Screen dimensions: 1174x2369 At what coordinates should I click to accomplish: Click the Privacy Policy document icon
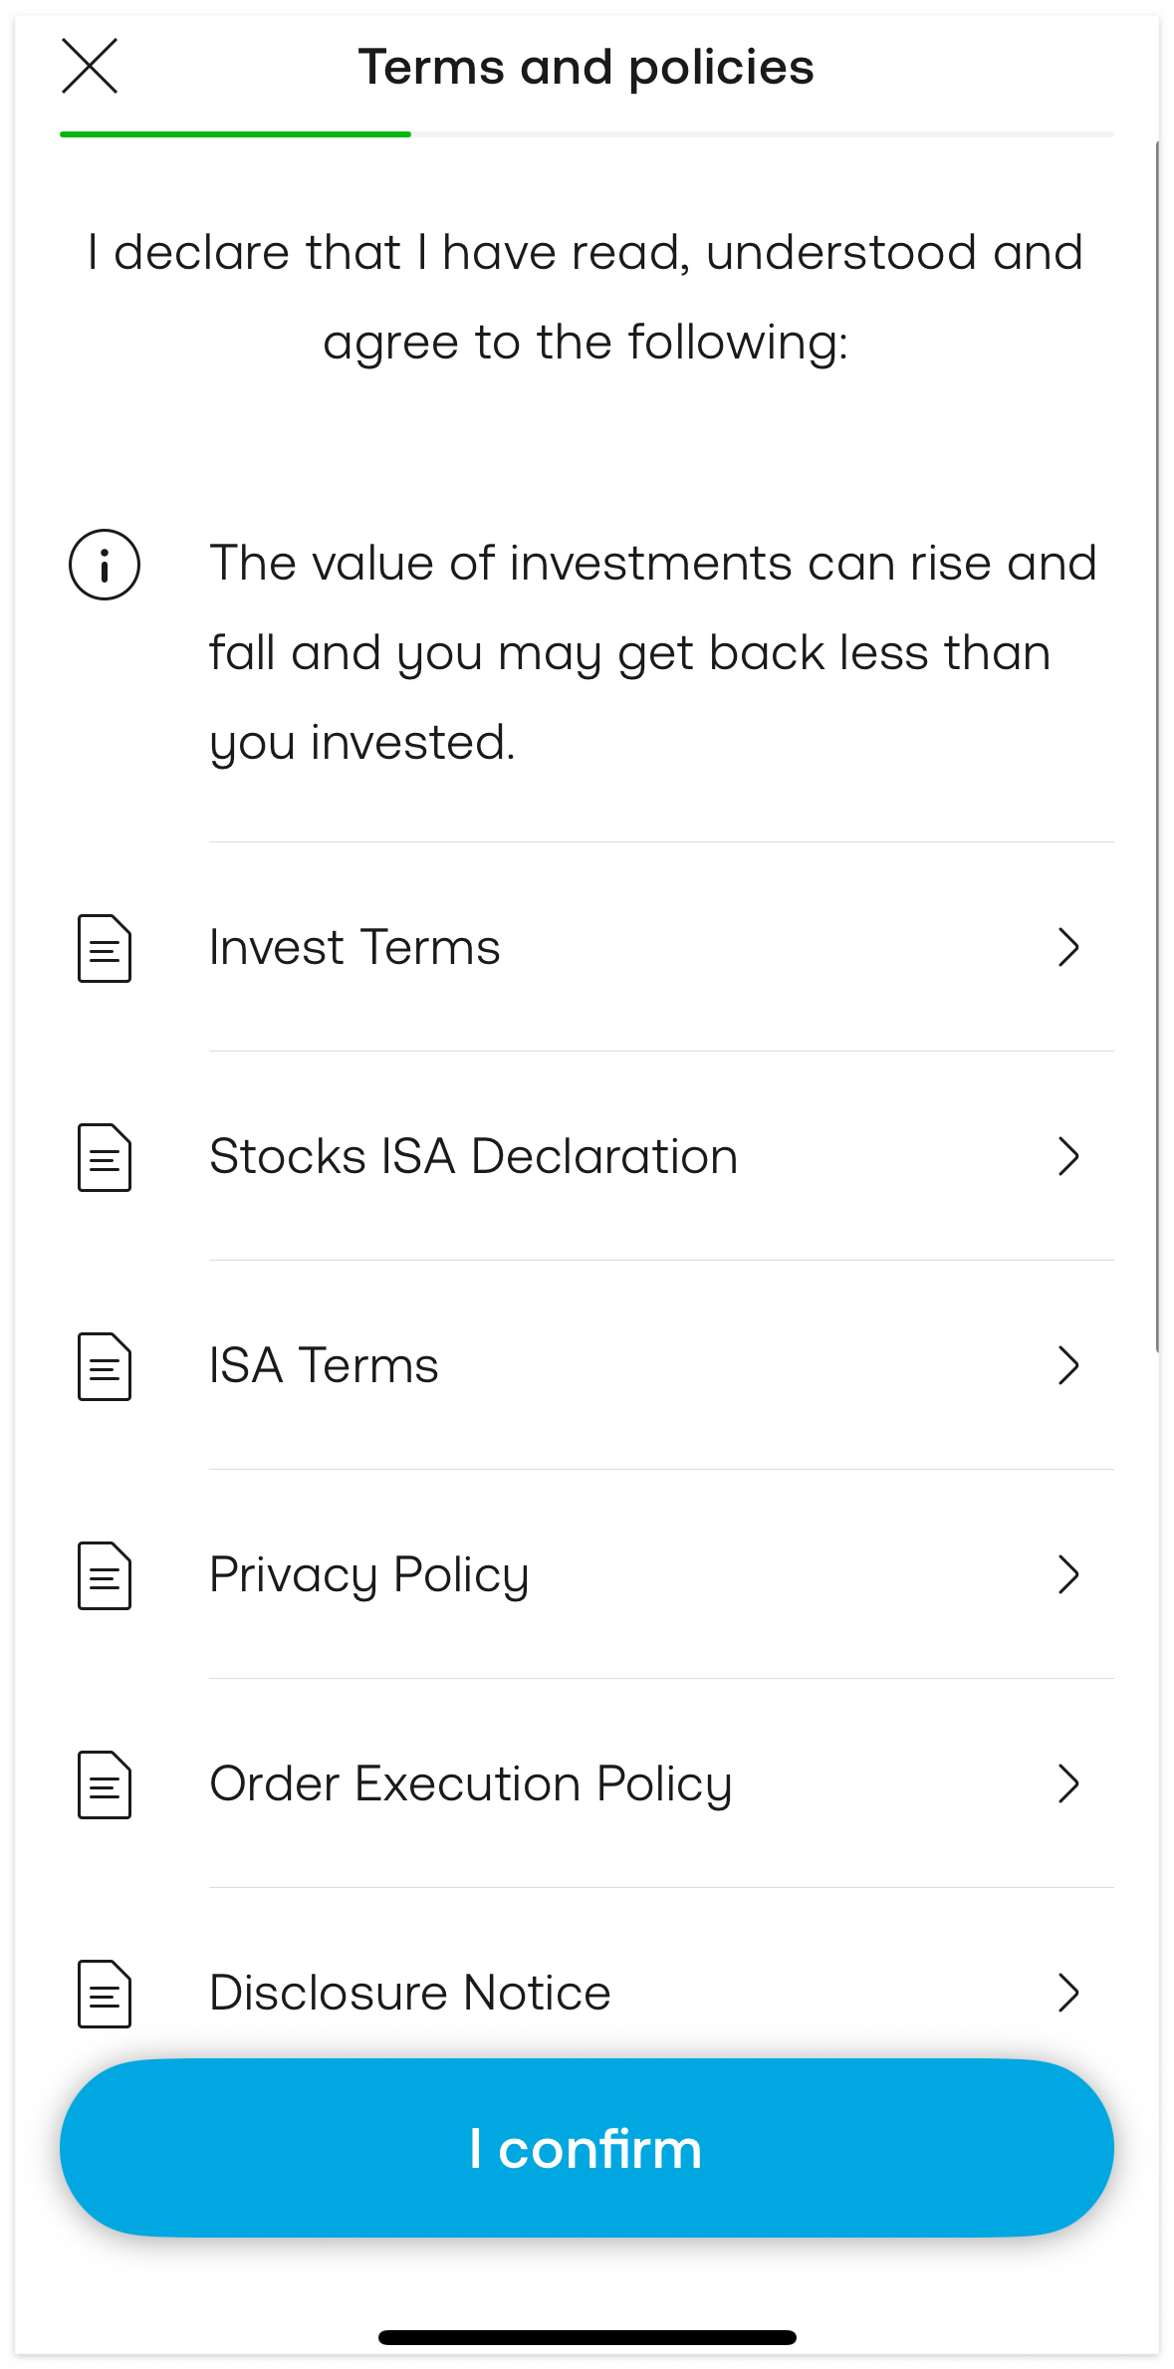pyautogui.click(x=105, y=1575)
